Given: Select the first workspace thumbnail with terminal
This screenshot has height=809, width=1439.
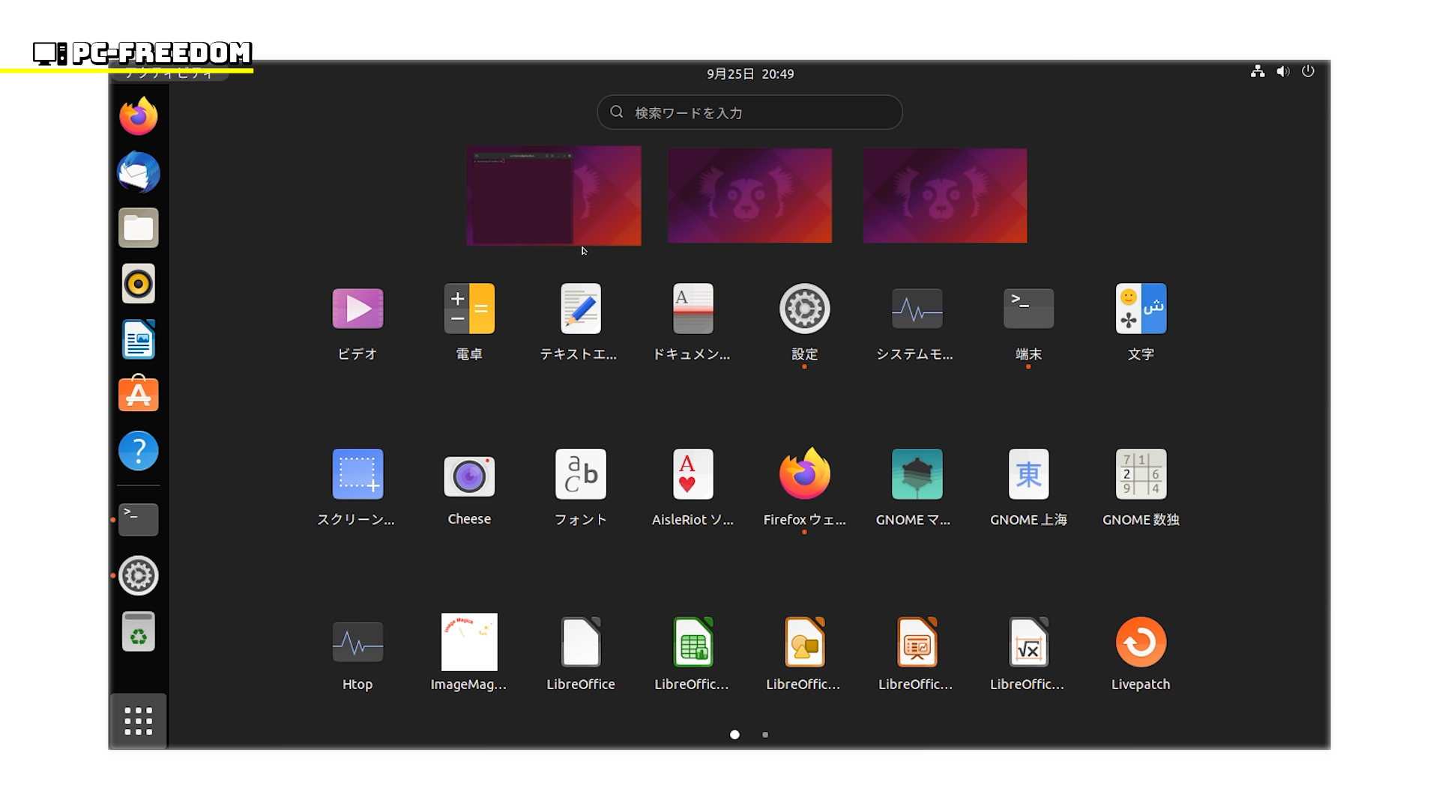Looking at the screenshot, I should coord(553,196).
